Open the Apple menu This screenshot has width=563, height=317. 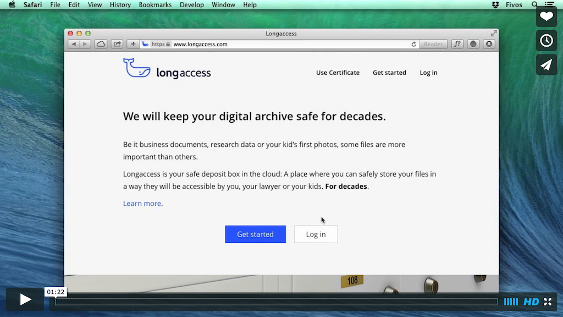coord(12,4)
